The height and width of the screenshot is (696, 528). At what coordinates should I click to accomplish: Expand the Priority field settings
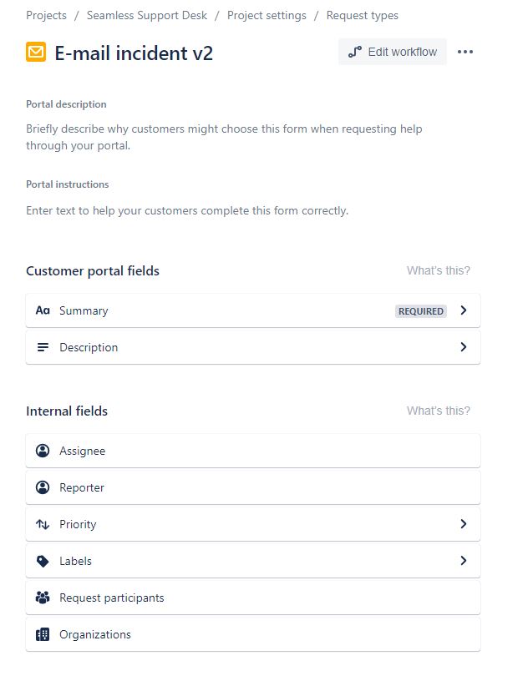coord(464,523)
